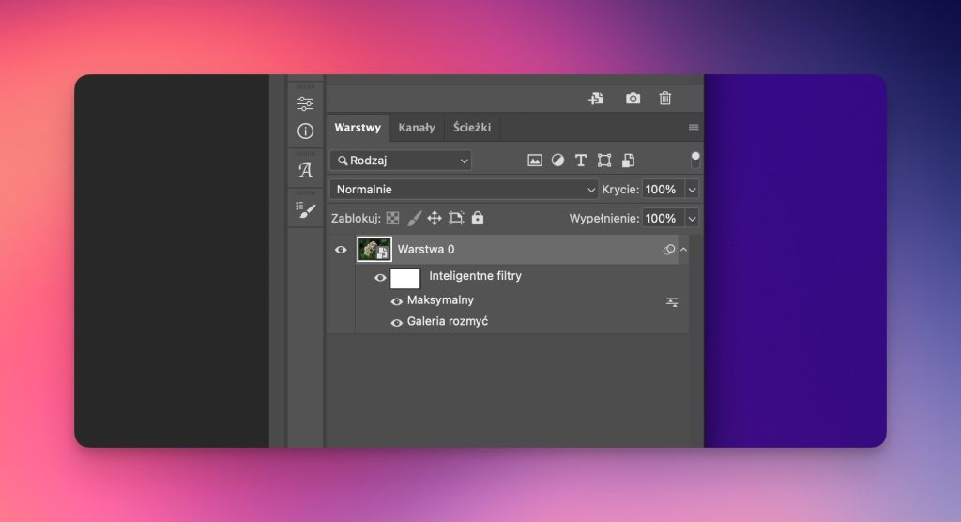Switch to the Kanały tab
The height and width of the screenshot is (522, 961).
point(416,128)
